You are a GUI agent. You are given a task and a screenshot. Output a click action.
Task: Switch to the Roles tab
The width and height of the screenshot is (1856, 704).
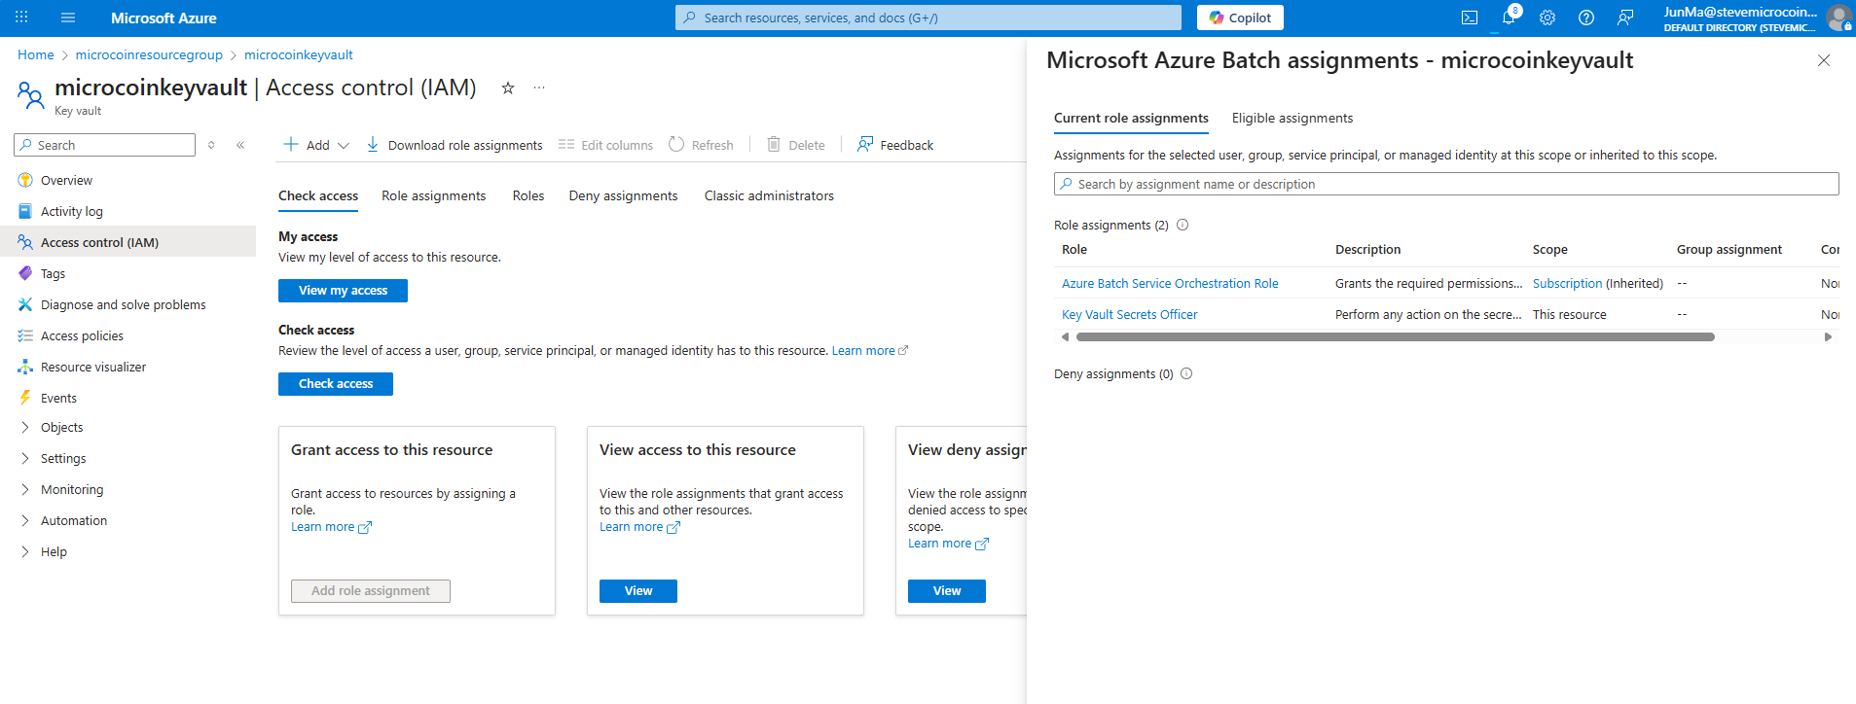pos(528,195)
